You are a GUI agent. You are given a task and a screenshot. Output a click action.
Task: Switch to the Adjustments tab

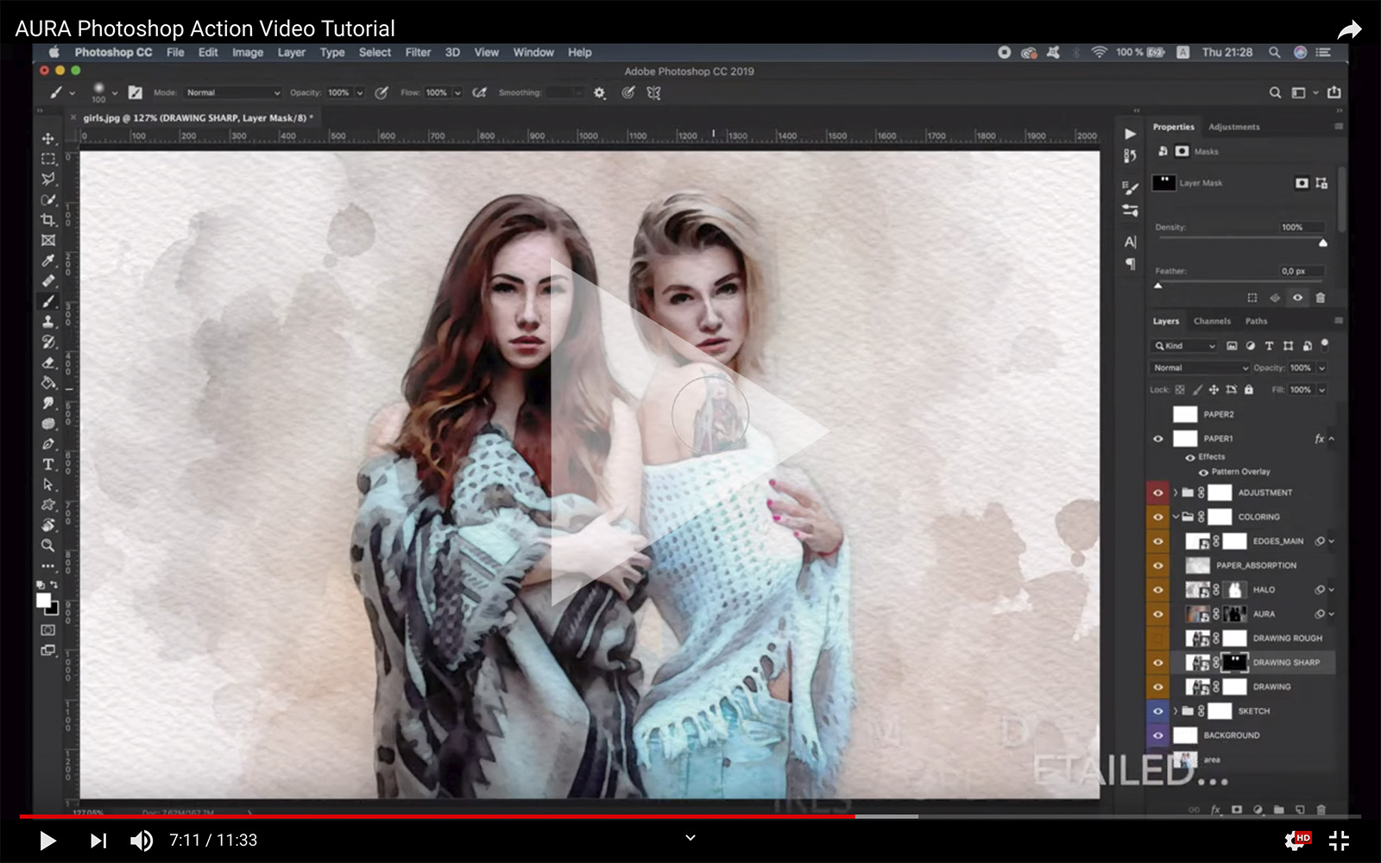coord(1233,127)
